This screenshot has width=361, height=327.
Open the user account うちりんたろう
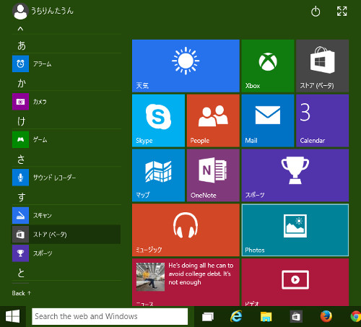43,11
